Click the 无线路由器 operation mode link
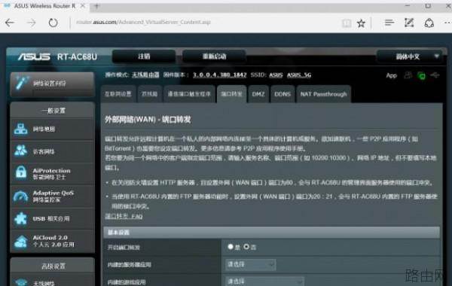The image size is (452, 286). click(145, 75)
